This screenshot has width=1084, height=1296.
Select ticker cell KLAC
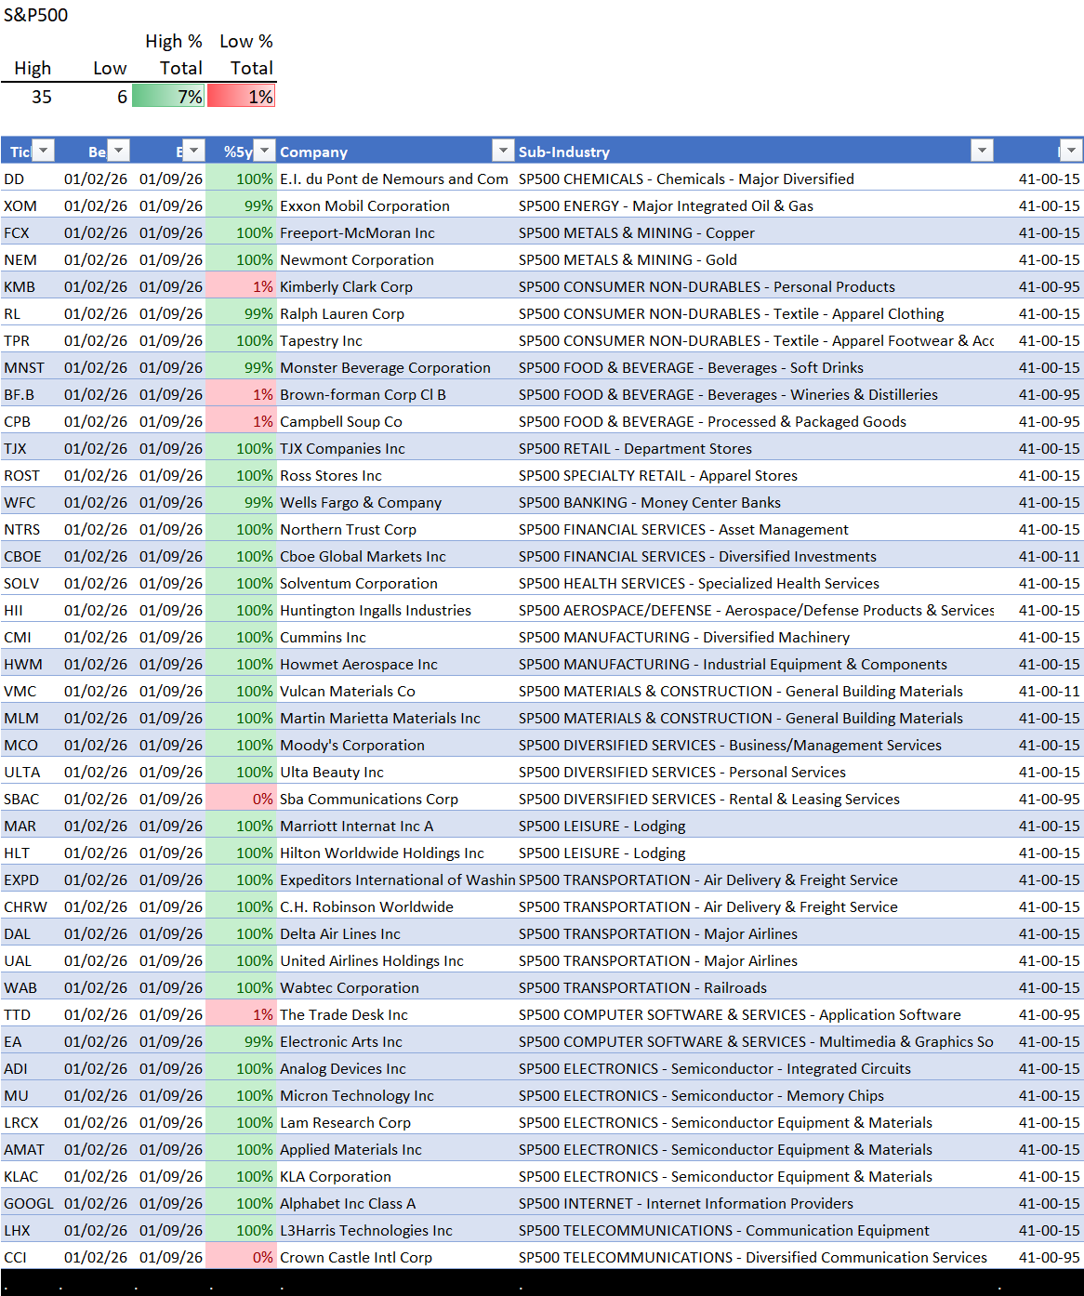(29, 1176)
